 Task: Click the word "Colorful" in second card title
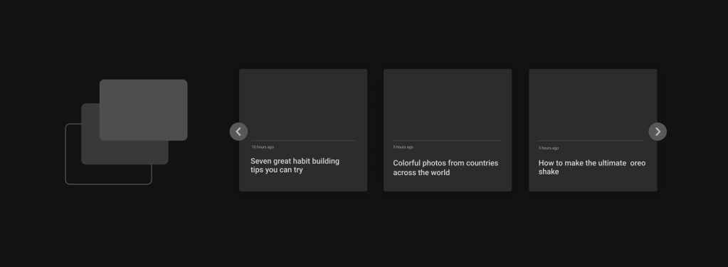(407, 163)
